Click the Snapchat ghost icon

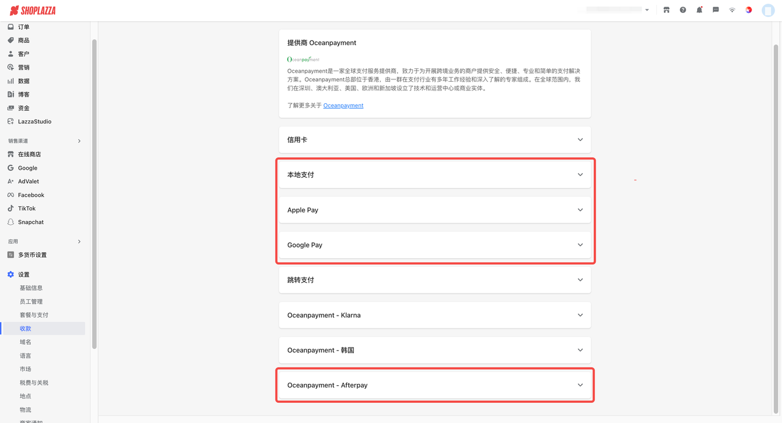pyautogui.click(x=10, y=222)
